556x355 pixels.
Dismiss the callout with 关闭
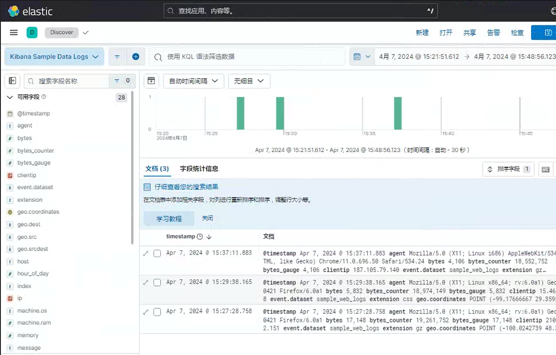207,218
